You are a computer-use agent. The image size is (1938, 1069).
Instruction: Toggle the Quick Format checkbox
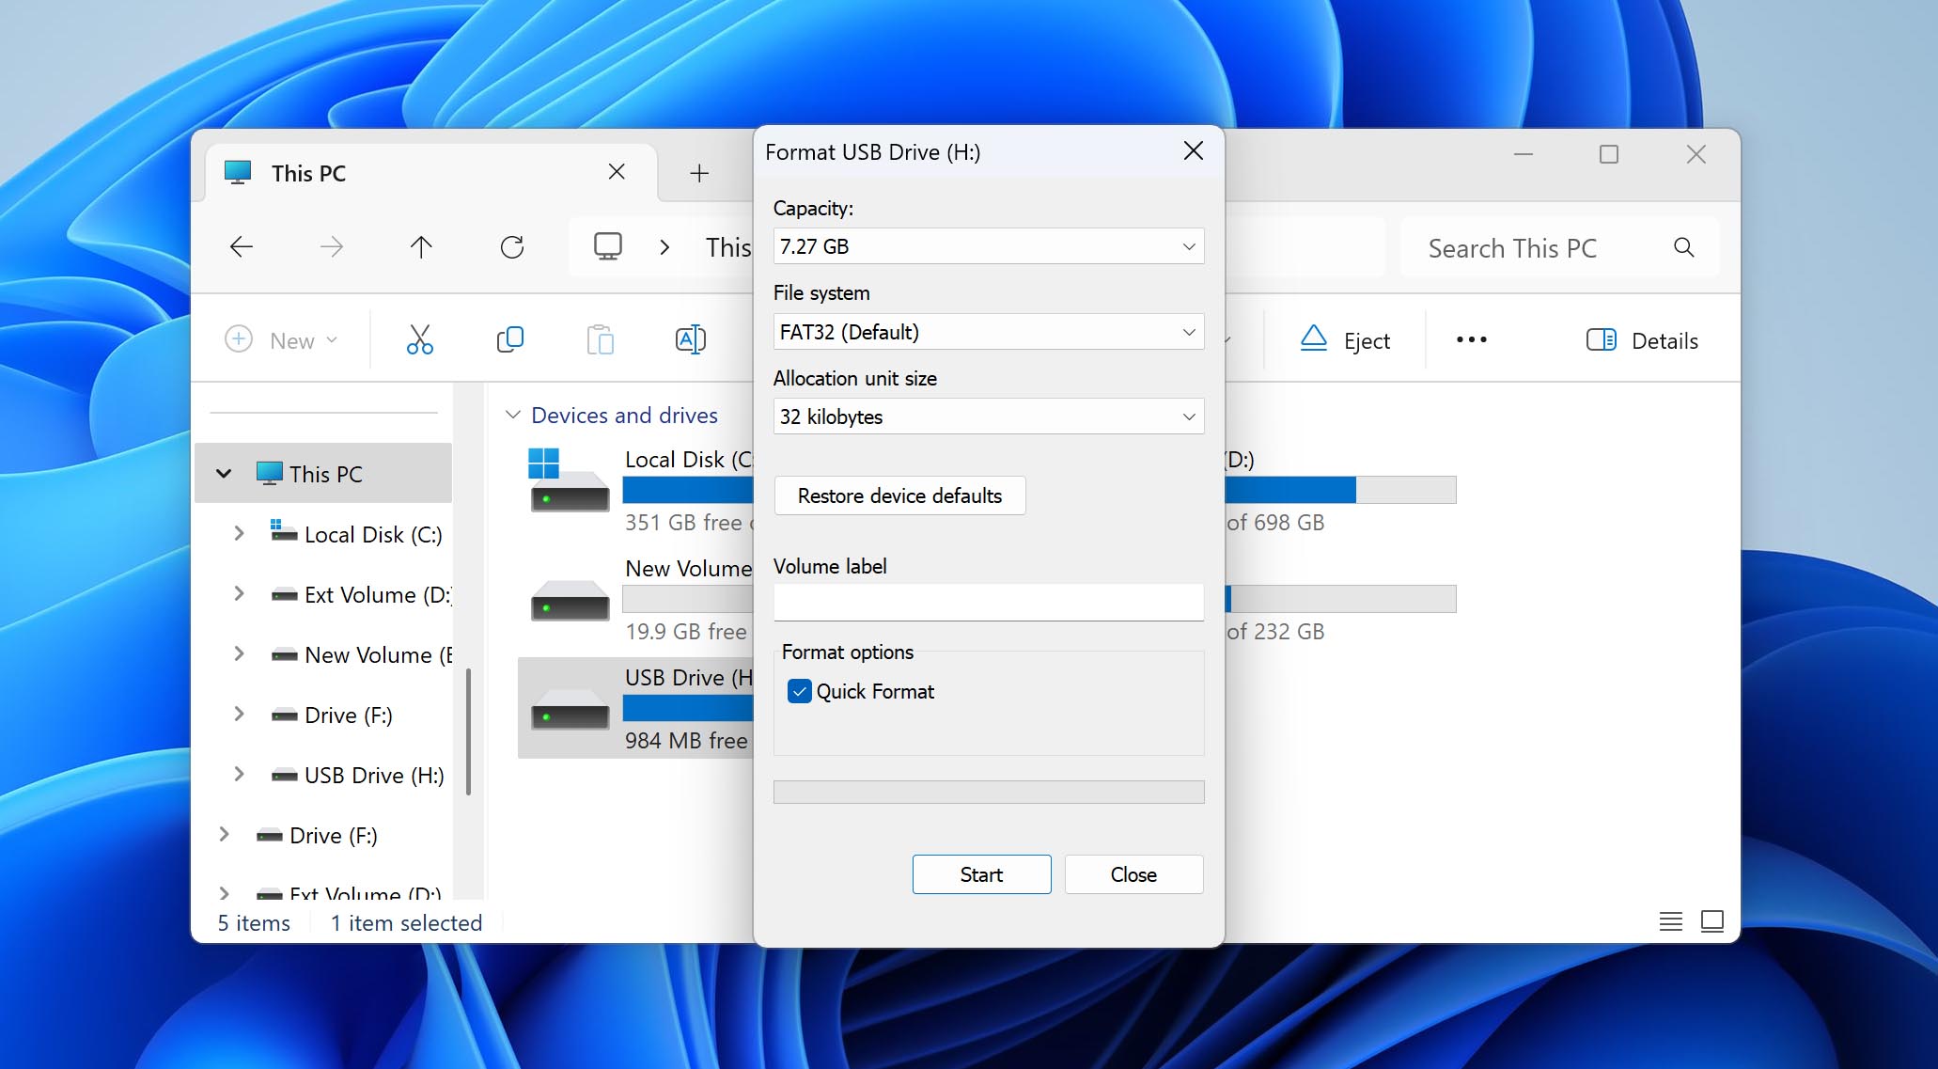pyautogui.click(x=800, y=692)
